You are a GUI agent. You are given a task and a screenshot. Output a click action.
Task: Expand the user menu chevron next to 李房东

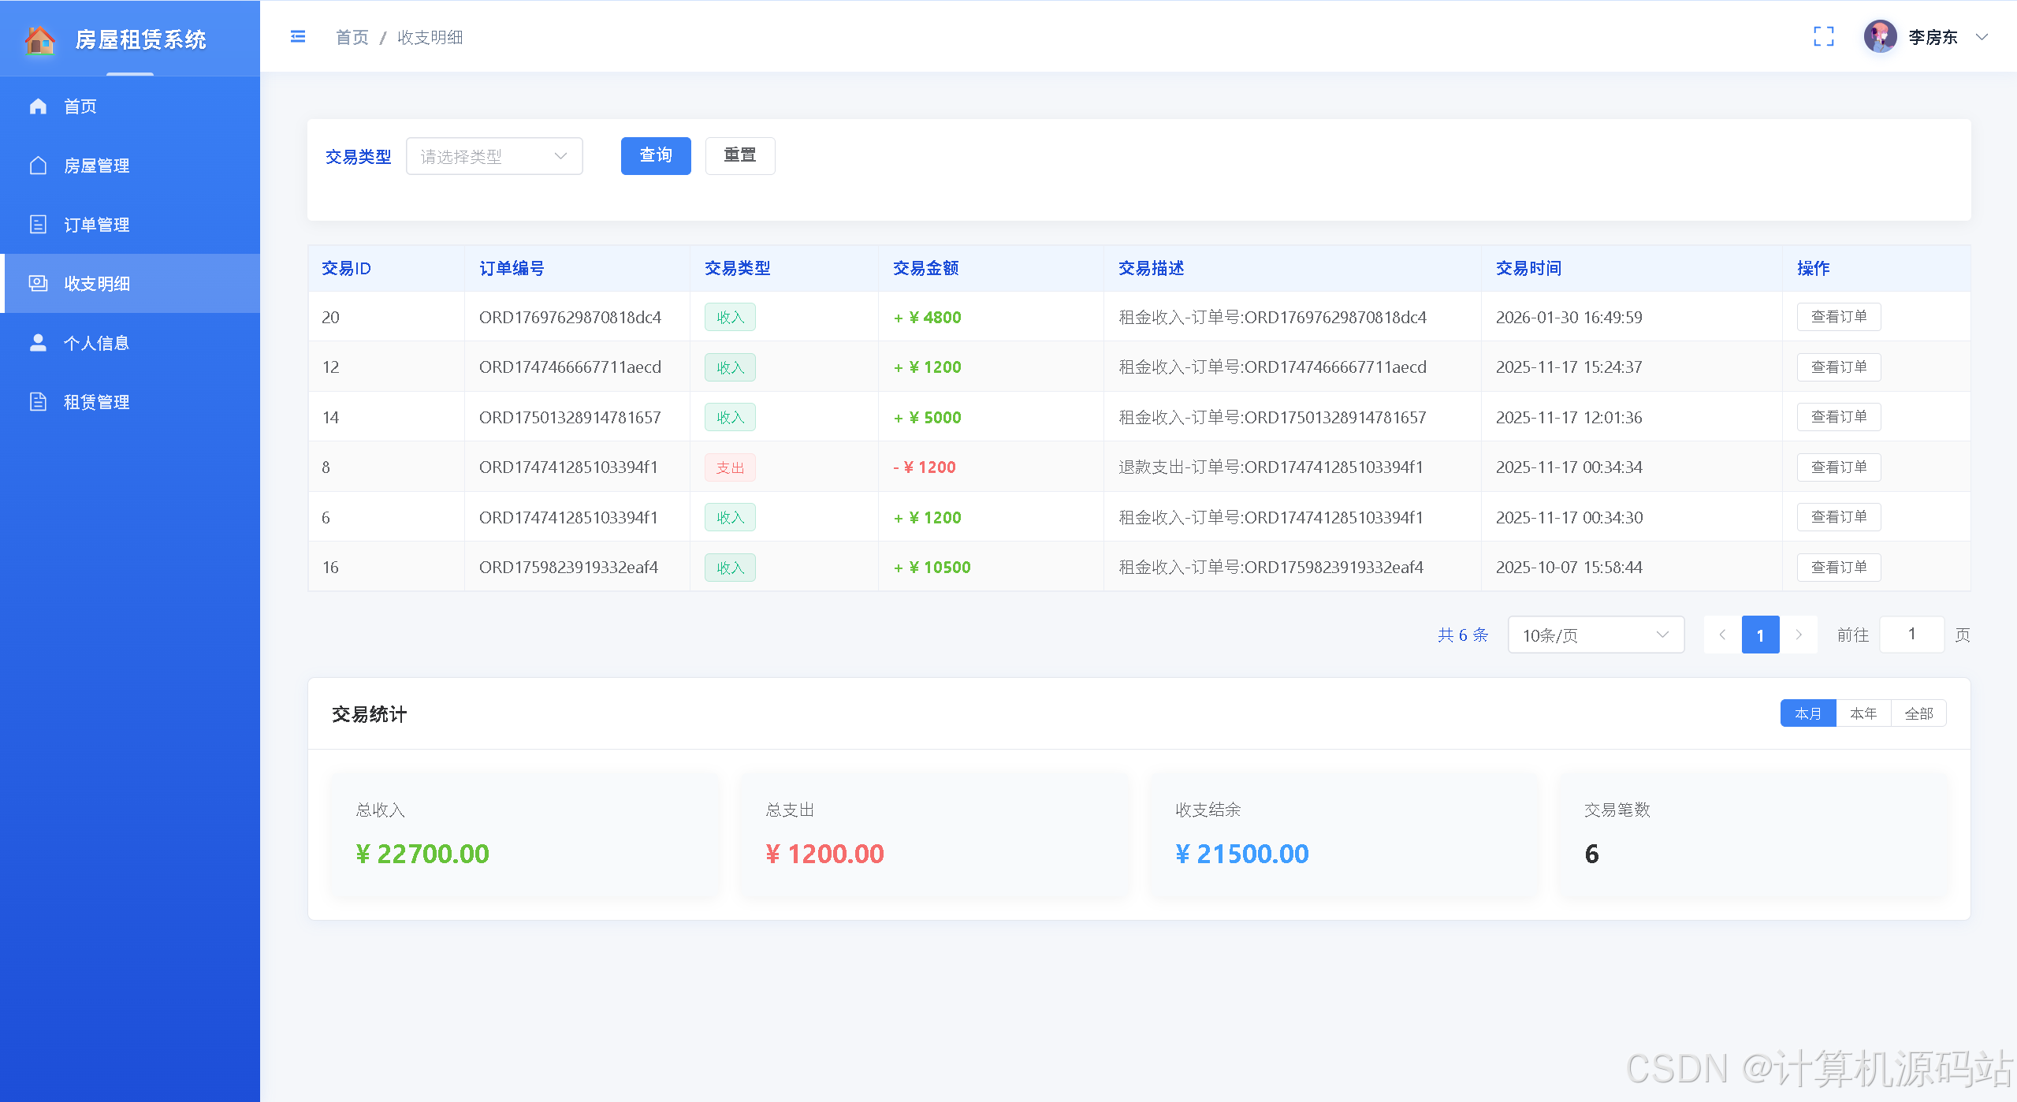click(x=1982, y=37)
